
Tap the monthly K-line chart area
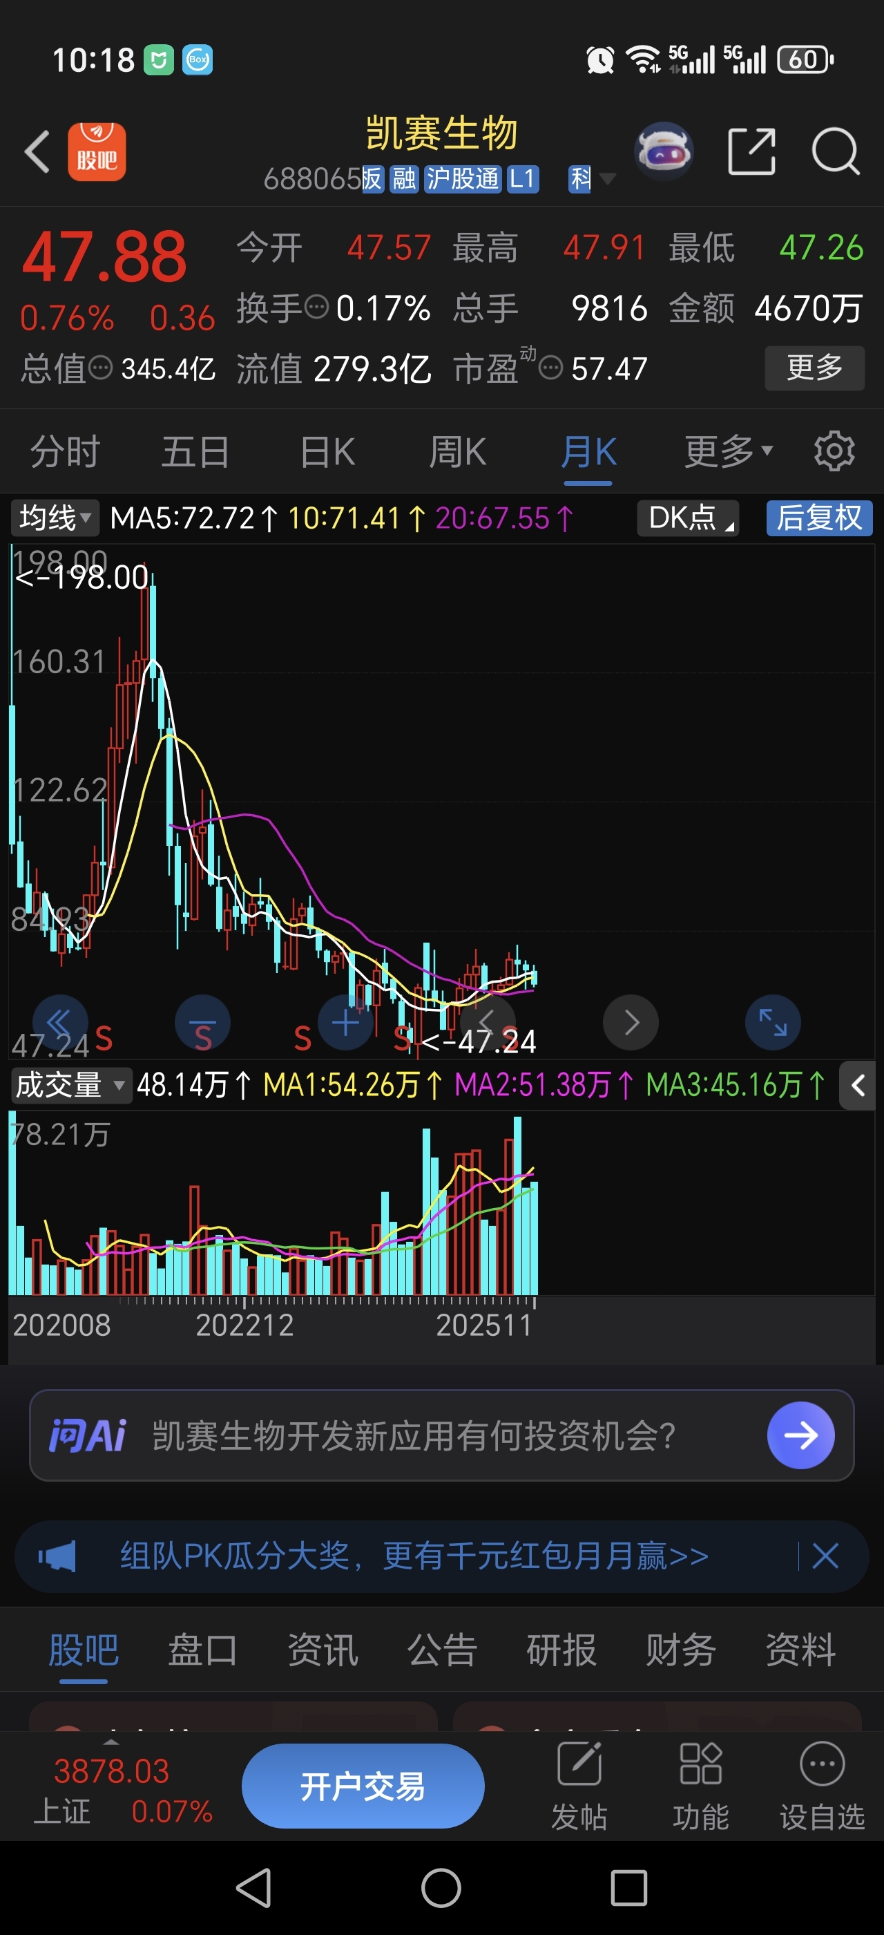[x=442, y=800]
